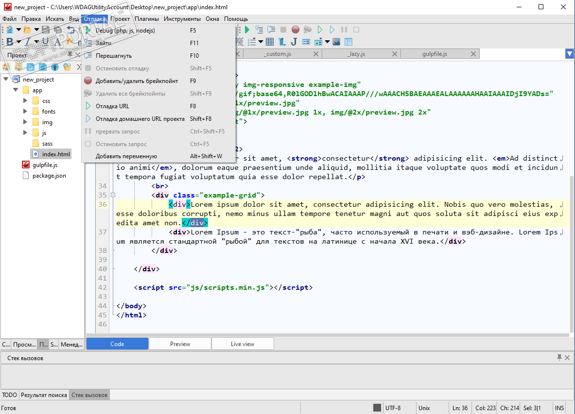This screenshot has height=414, width=575.
Task: Click the blue upload icon in project panel
Action: click(55, 67)
